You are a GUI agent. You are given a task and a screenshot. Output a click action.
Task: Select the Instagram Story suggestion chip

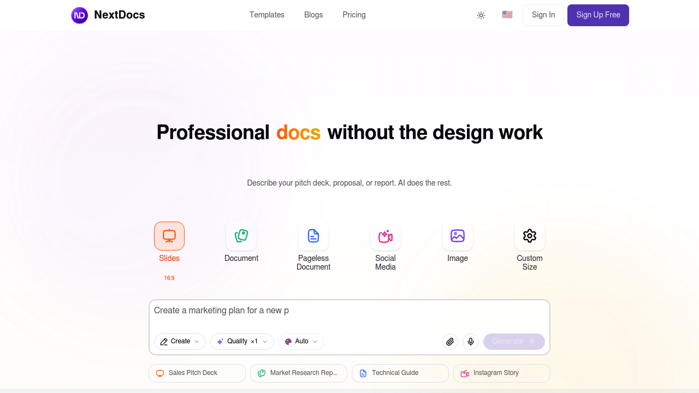point(501,373)
